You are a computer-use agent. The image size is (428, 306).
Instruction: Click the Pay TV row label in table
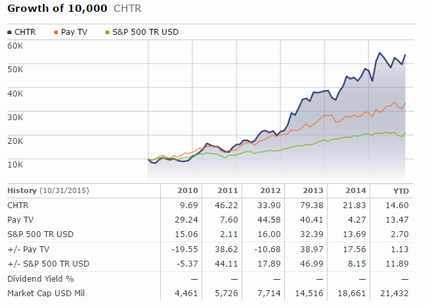(x=20, y=220)
